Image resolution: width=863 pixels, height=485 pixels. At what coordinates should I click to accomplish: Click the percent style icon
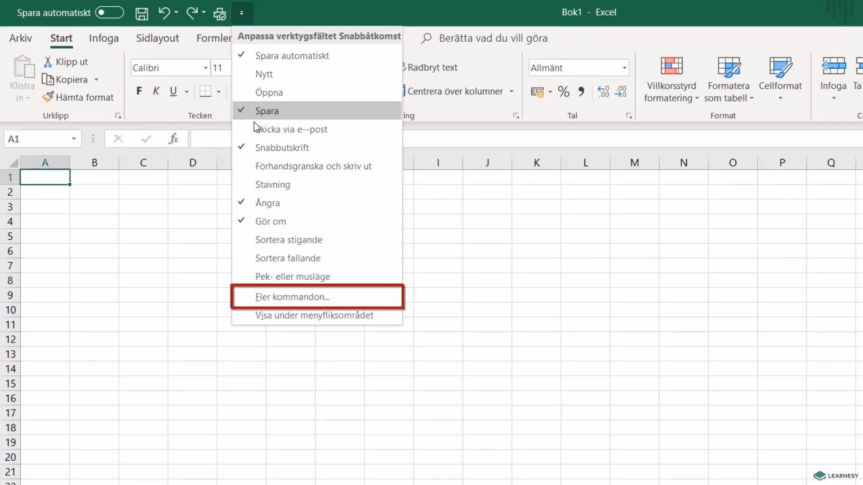click(x=563, y=92)
